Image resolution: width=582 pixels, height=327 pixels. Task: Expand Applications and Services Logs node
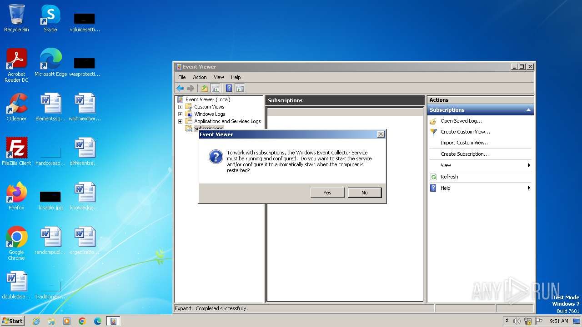point(180,121)
